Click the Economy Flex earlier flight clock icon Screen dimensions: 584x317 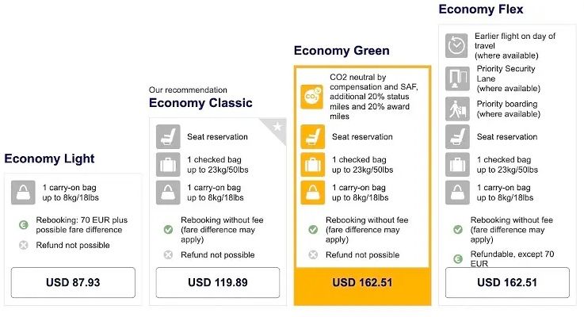point(457,46)
